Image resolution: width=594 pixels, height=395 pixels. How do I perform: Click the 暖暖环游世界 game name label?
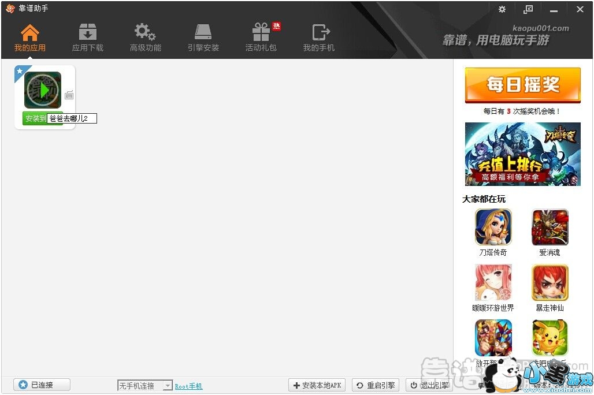click(x=493, y=308)
